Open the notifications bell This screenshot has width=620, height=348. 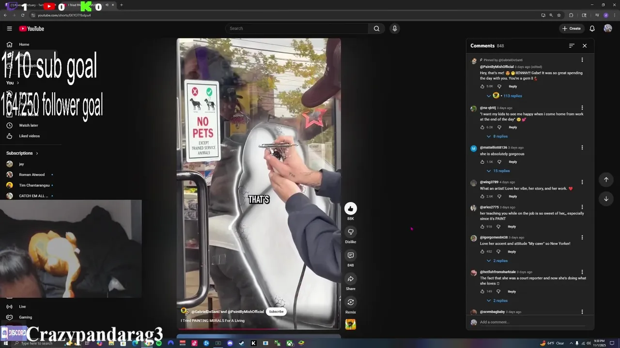(x=592, y=29)
